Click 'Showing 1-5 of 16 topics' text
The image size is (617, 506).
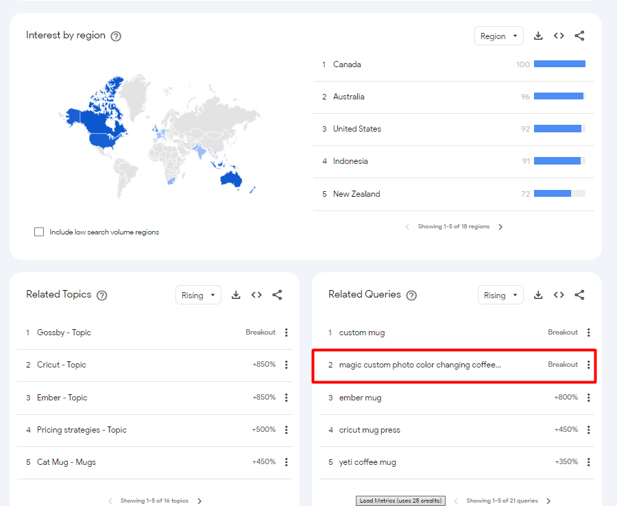[x=154, y=501]
